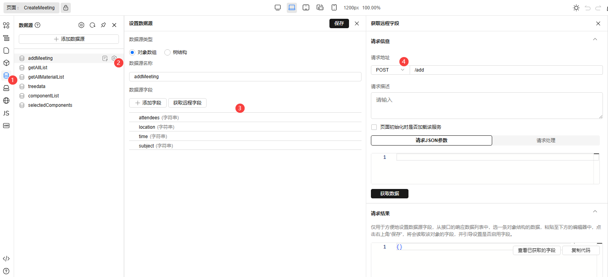608x277 pixels.
Task: Switch to the 请求处理 tab
Action: pyautogui.click(x=545, y=140)
